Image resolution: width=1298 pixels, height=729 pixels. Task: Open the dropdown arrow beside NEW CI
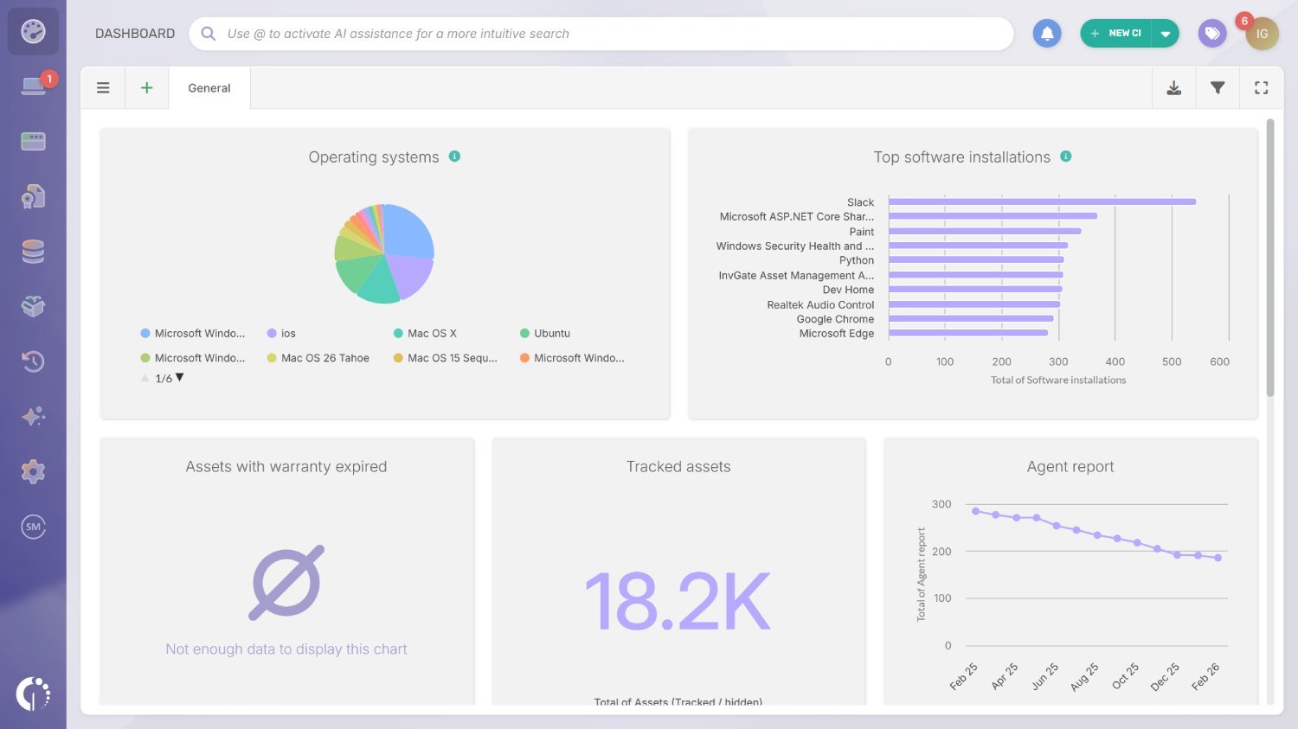tap(1166, 33)
